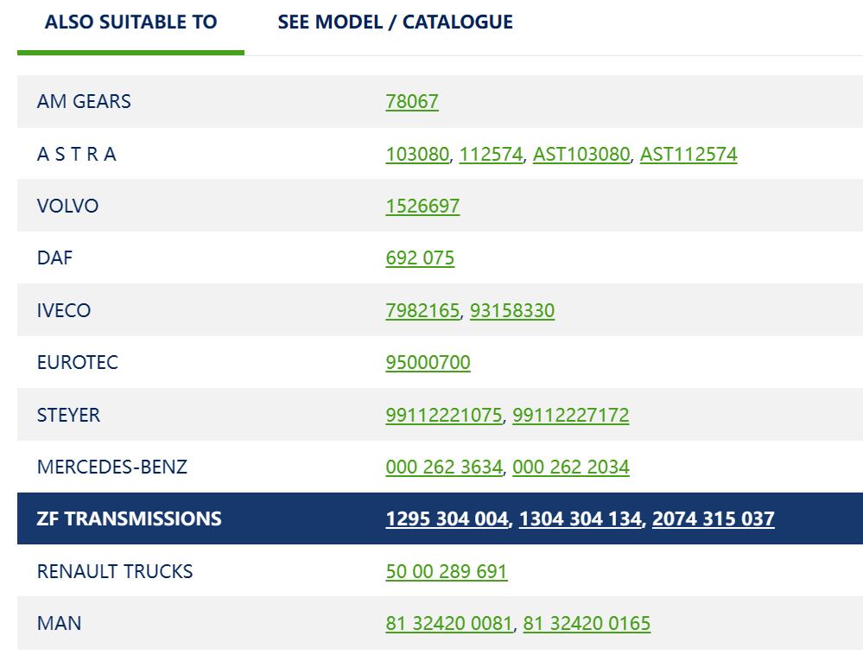
Task: Open DAF reference 692 075
Action: [420, 258]
